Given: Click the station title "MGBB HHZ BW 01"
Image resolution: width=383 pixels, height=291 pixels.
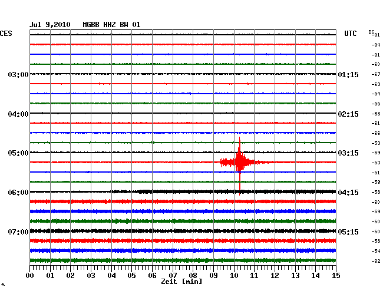Looking at the screenshot, I should pyautogui.click(x=111, y=25).
